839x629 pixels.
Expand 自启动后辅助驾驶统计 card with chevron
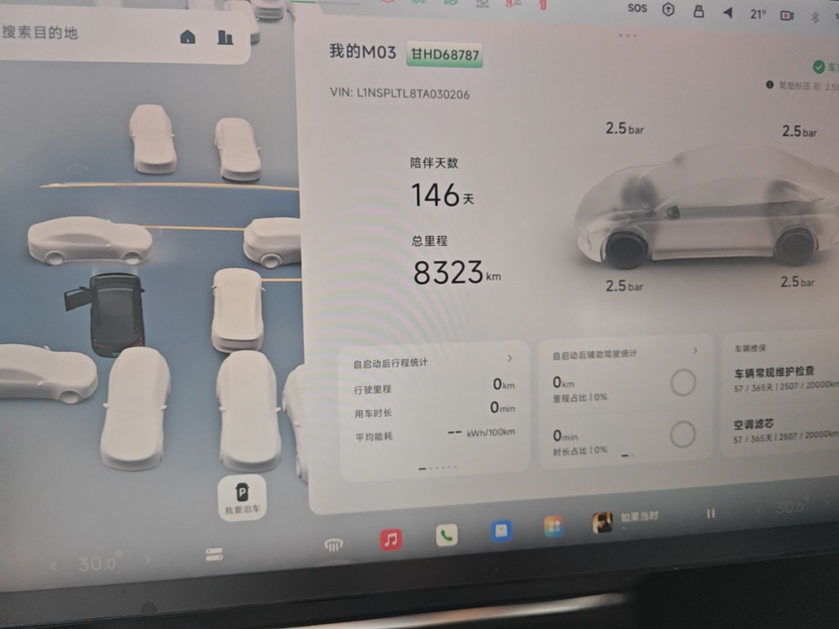pos(695,351)
